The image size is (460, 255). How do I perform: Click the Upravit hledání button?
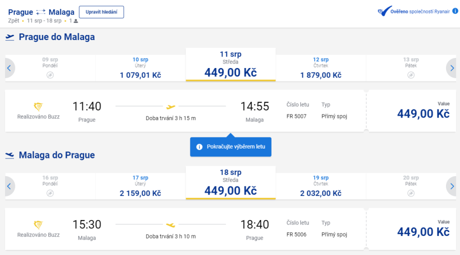click(x=101, y=12)
